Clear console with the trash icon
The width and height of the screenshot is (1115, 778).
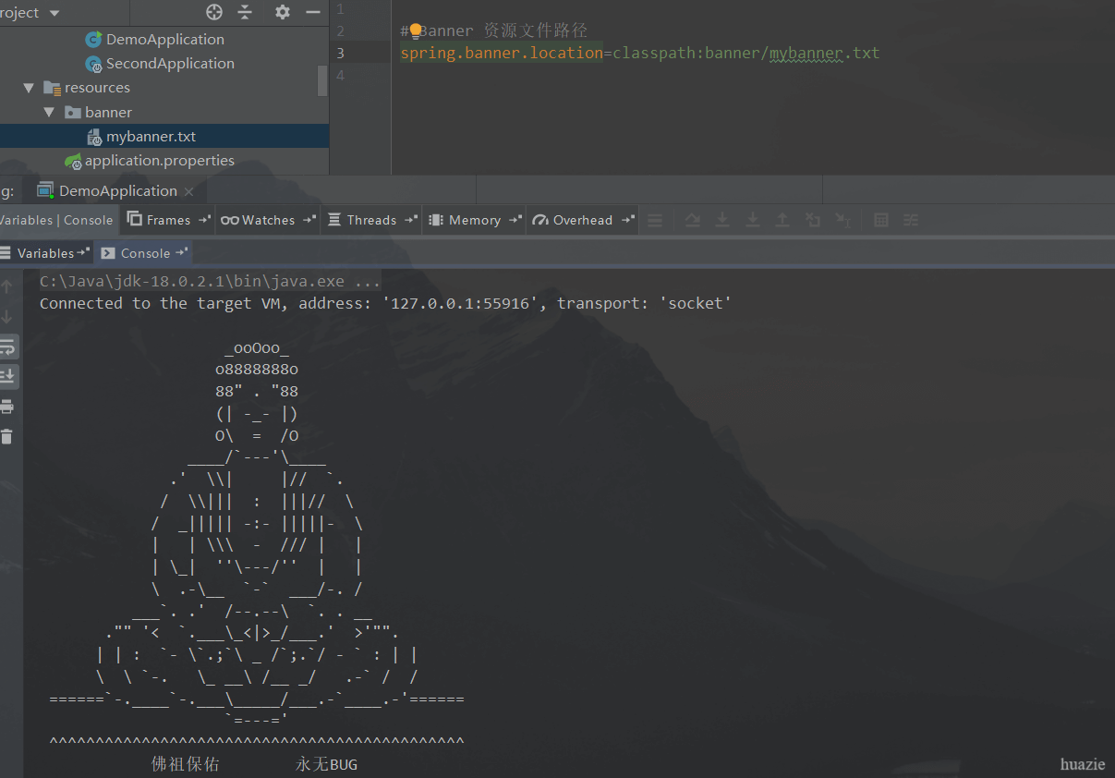(x=7, y=436)
